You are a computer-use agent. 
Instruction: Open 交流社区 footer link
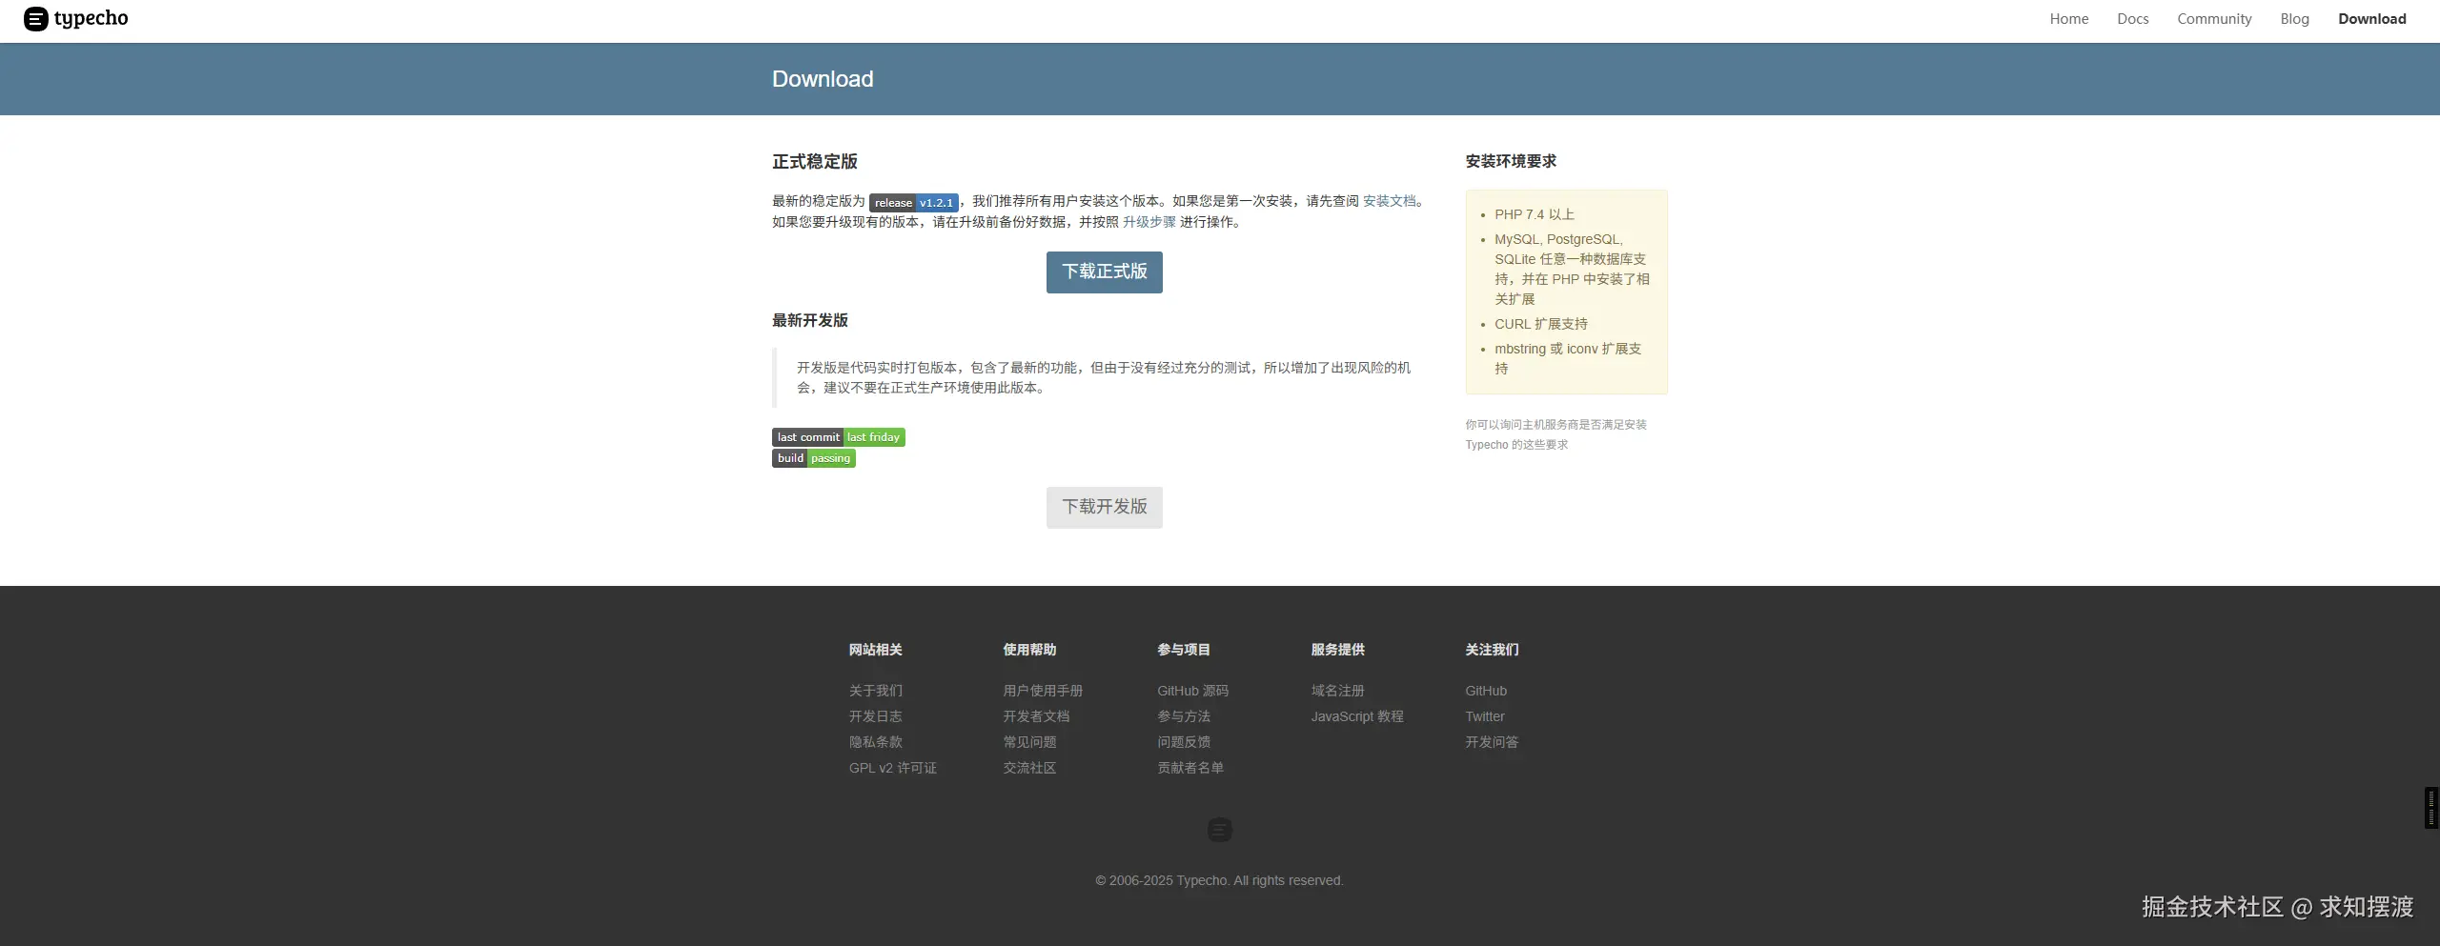(x=1029, y=768)
